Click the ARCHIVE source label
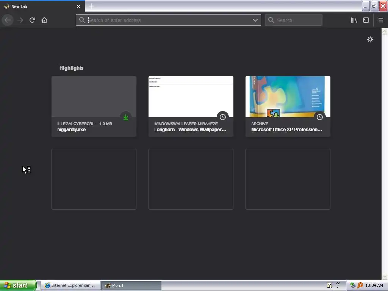Viewport: 388px width, 291px height. [x=260, y=124]
